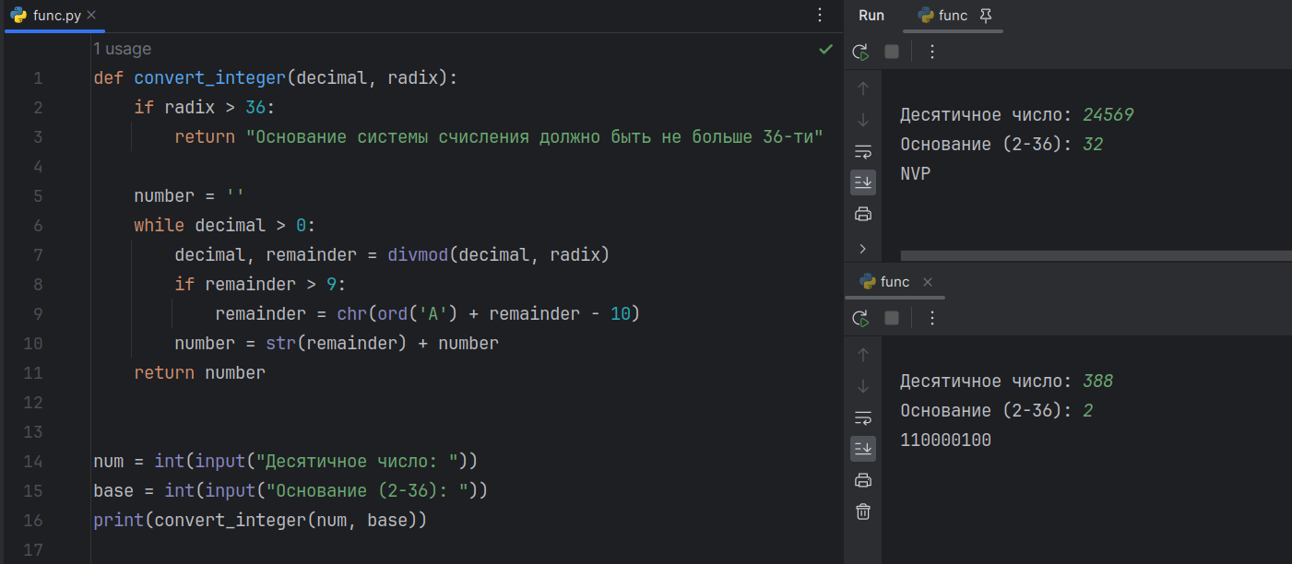
Task: Toggle Soft-Wrap in the 110000100 output console
Action: 863,417
